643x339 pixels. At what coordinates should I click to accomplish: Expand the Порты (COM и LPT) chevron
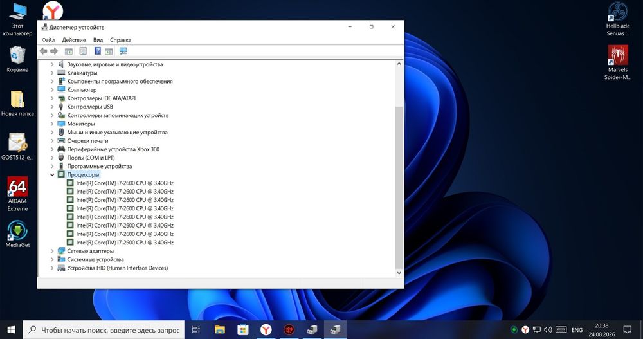click(x=52, y=158)
